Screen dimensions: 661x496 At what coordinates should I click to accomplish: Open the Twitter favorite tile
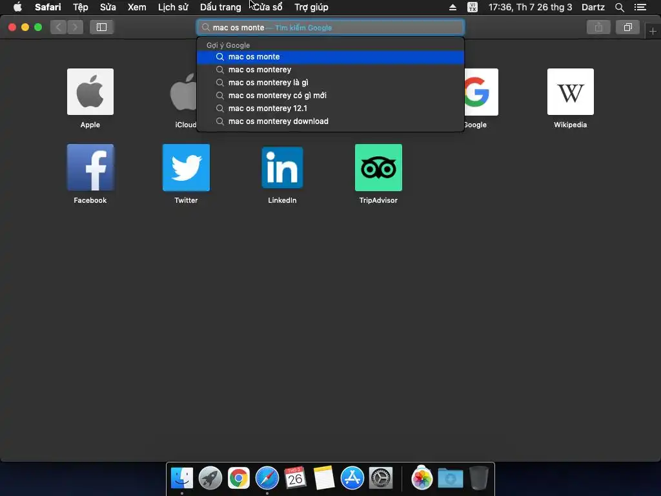tap(186, 167)
